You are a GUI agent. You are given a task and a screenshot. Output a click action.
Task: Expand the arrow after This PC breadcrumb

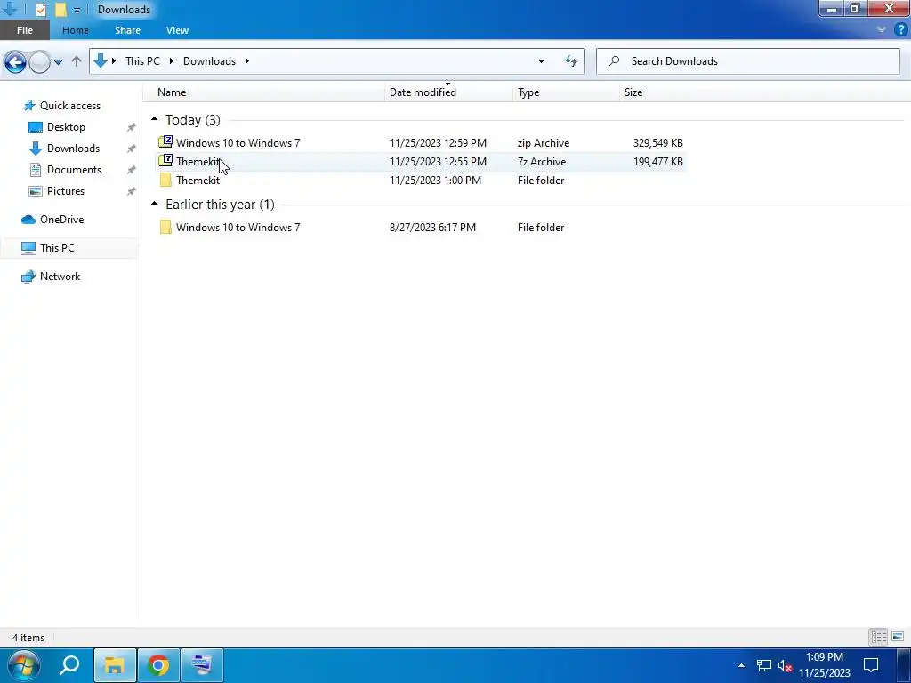[172, 61]
